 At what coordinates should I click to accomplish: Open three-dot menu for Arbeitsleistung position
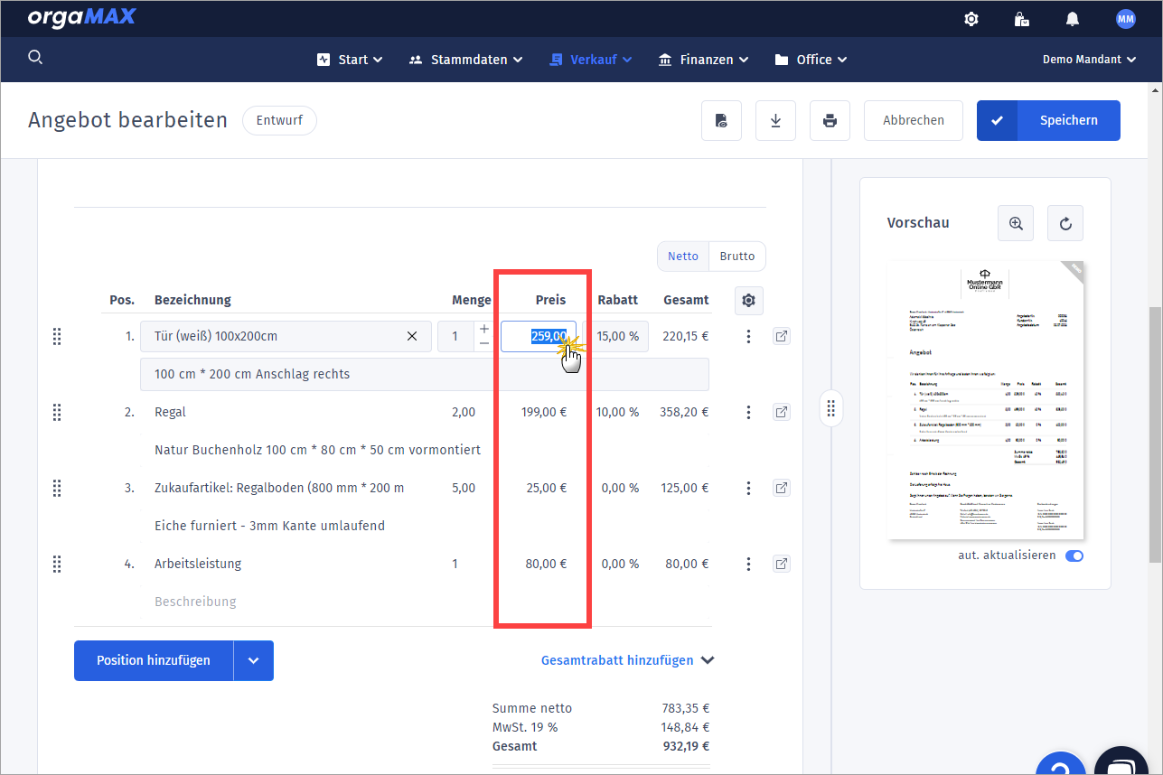coord(748,564)
